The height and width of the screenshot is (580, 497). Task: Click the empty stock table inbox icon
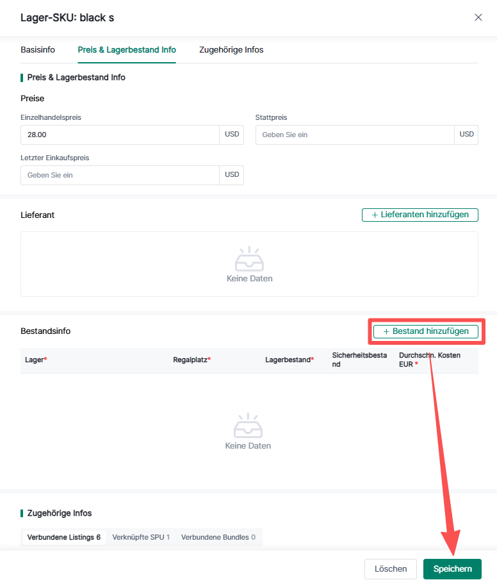pyautogui.click(x=248, y=426)
